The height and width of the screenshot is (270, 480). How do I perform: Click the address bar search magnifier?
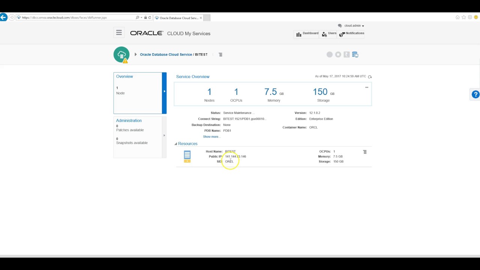click(x=137, y=18)
